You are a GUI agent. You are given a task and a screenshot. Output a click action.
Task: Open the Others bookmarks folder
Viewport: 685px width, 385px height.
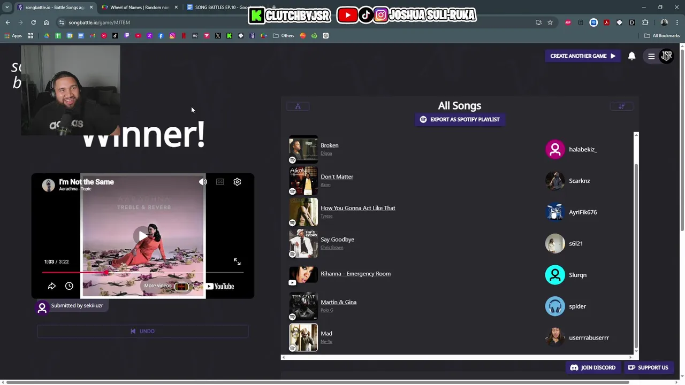coord(284,36)
